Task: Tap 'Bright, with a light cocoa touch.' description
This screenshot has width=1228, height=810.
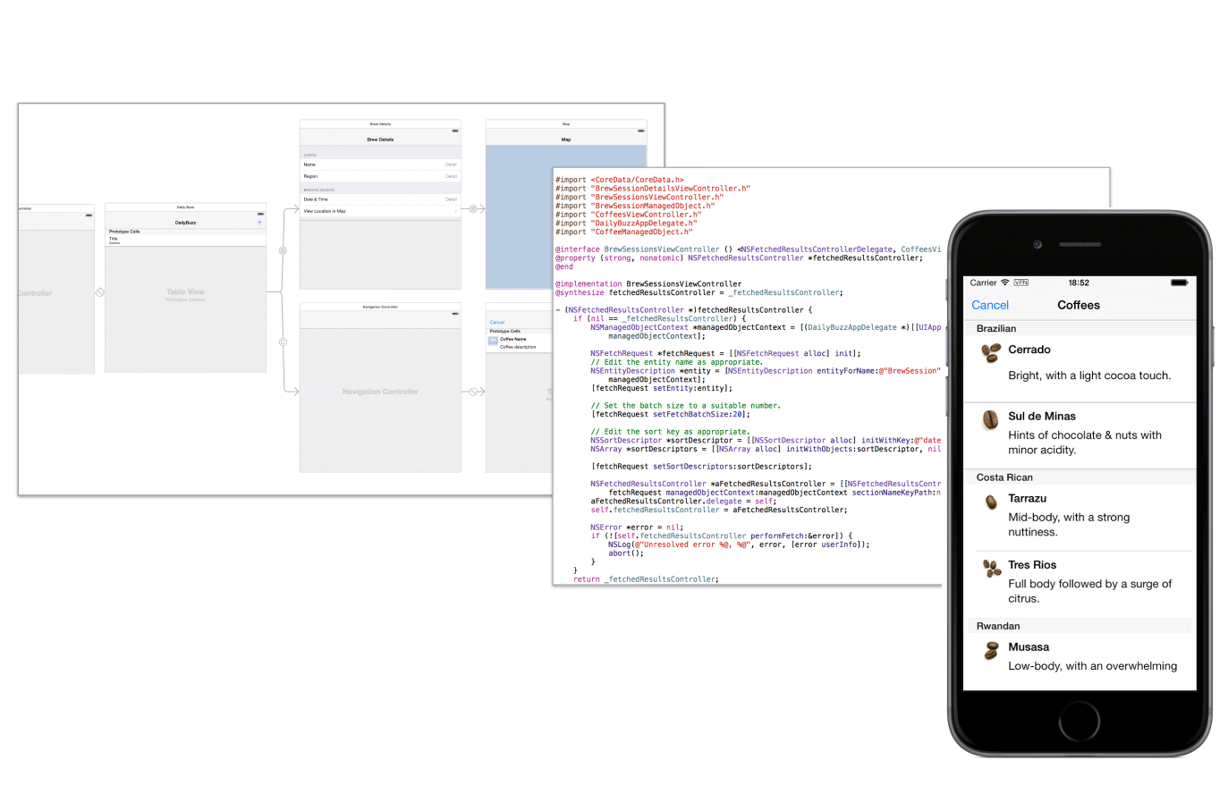Action: (x=1089, y=375)
